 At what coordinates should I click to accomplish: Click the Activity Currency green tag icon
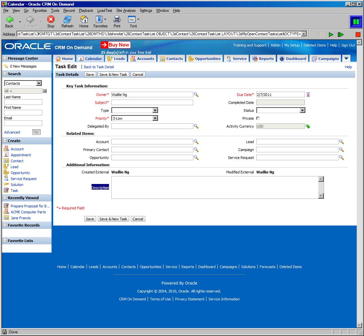click(x=308, y=126)
